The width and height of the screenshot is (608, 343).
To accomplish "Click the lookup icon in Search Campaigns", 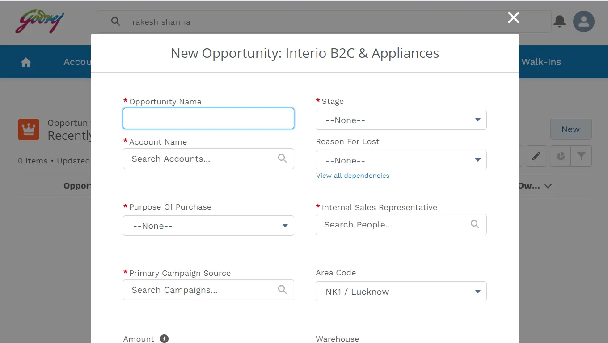I will (x=282, y=290).
